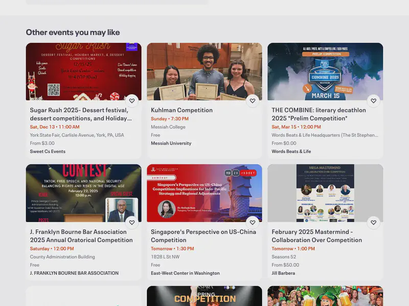Select the time Saturday • 12:00 PM

(52, 249)
